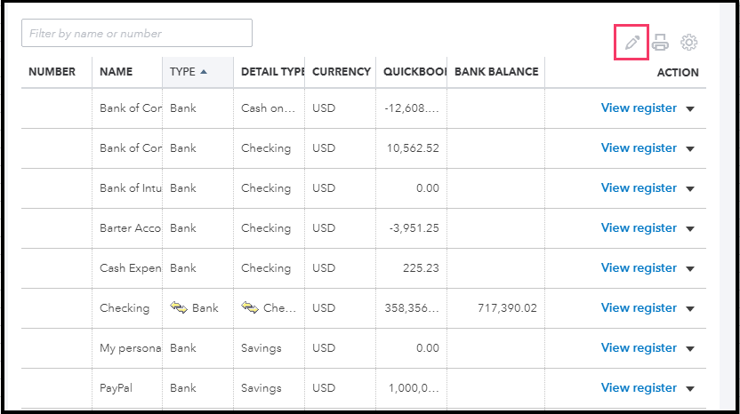Click the bank feed icon in Checking's detail type

250,308
